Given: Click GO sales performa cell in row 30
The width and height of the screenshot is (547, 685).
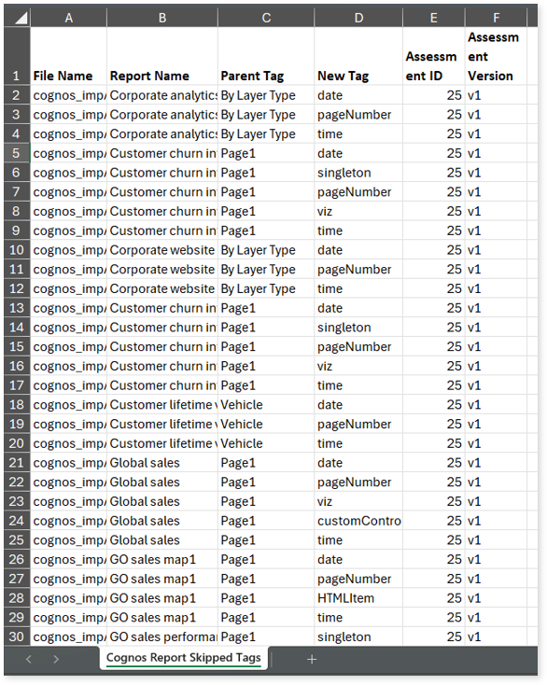Looking at the screenshot, I should (x=162, y=636).
